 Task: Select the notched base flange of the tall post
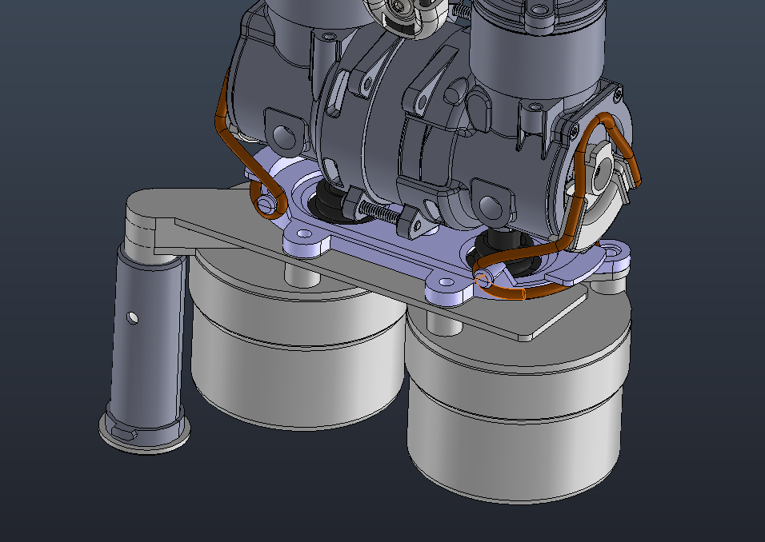(x=145, y=433)
